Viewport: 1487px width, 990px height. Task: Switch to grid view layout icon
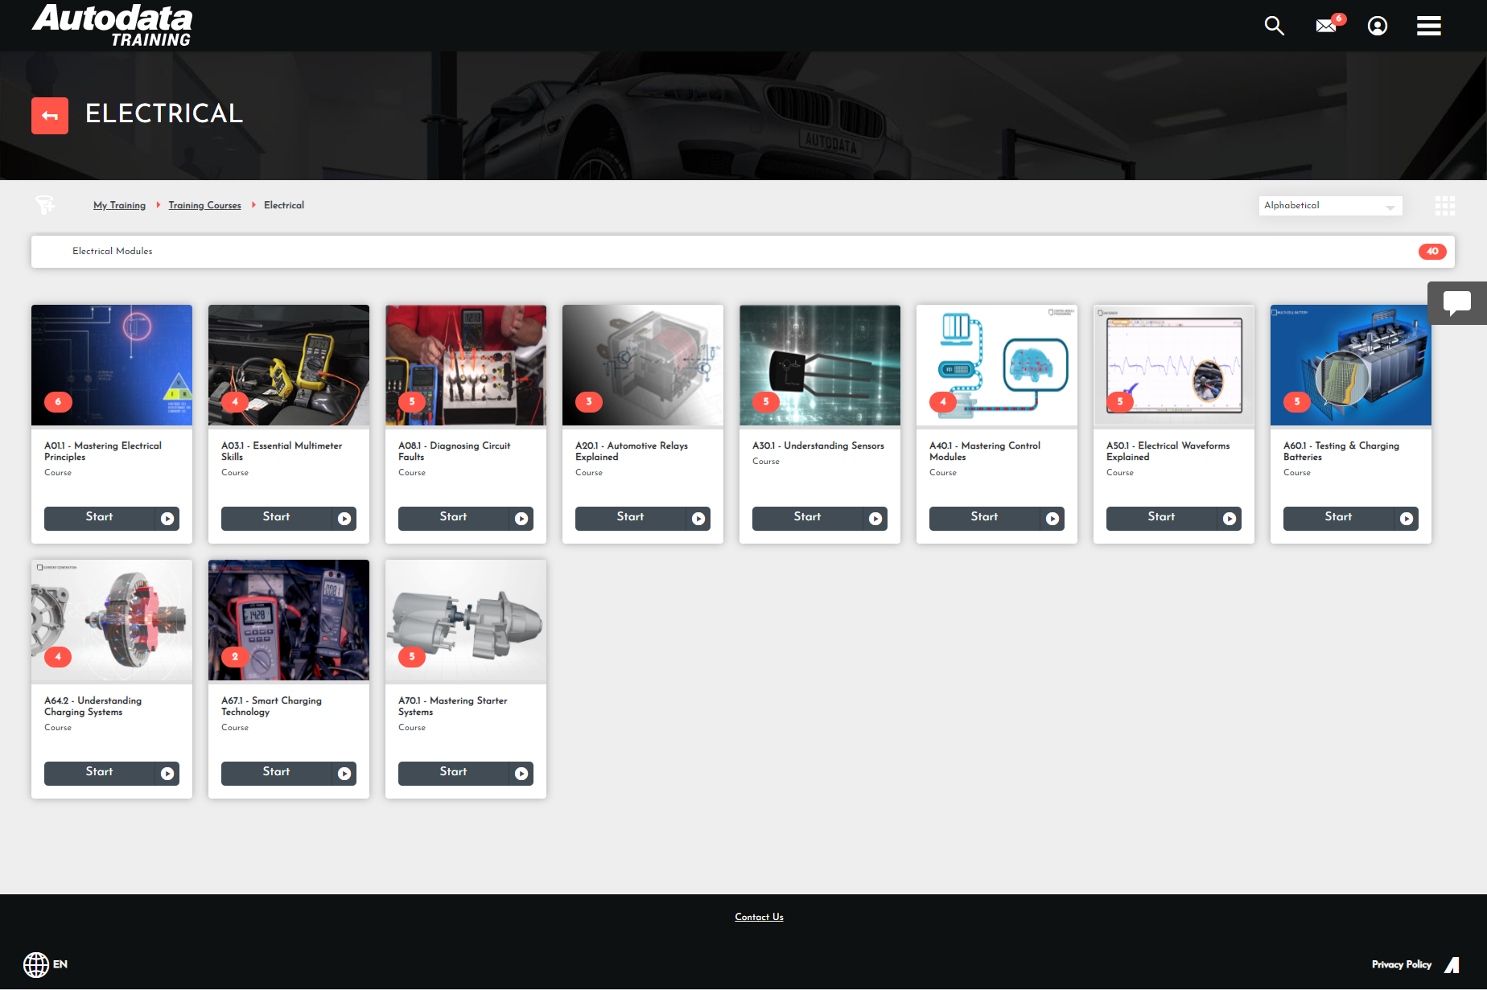tap(1445, 206)
